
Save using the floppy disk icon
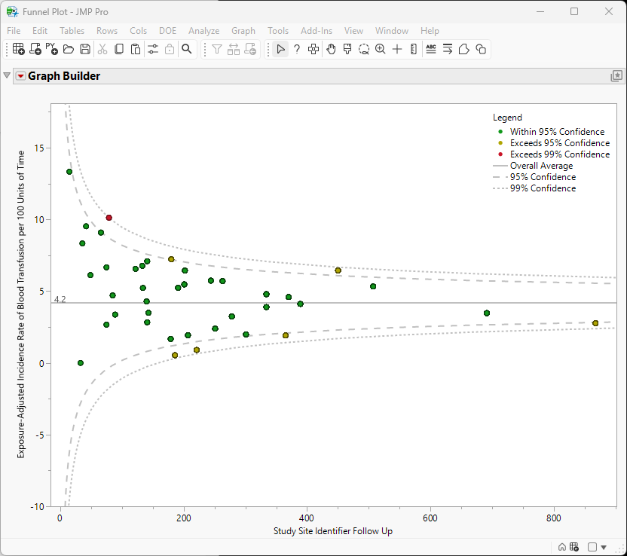coord(85,49)
